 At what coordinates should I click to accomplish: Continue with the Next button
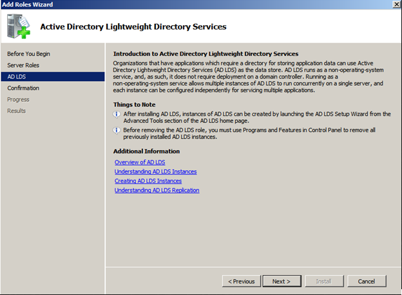coord(282,281)
